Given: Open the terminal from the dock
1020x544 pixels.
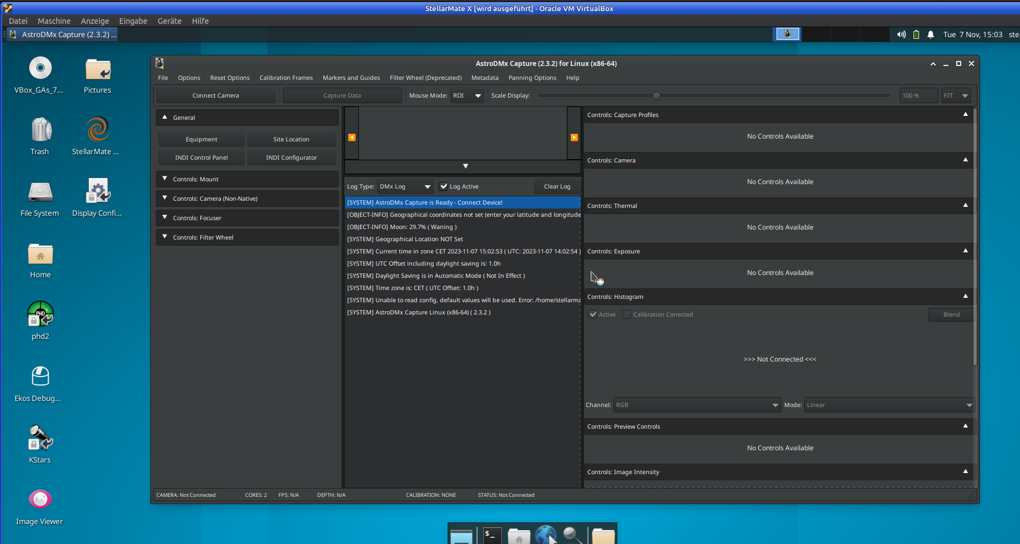Looking at the screenshot, I should [x=491, y=535].
